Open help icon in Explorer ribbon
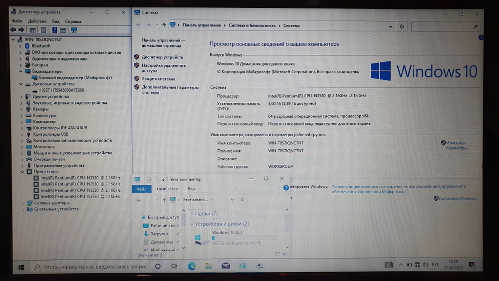Screen dimensions: 499x281 286,188
